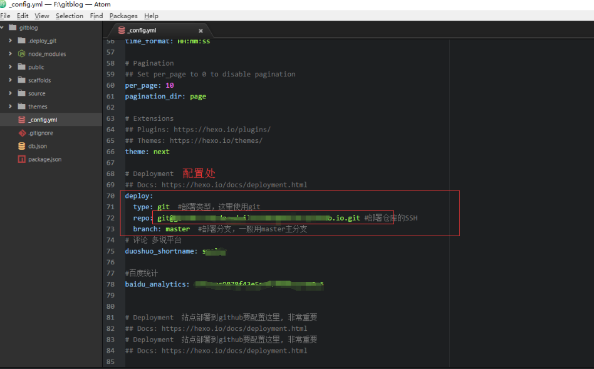Viewport: 594px width, 369px height.
Task: Place cursor on the 'repo:' key
Action: point(143,218)
